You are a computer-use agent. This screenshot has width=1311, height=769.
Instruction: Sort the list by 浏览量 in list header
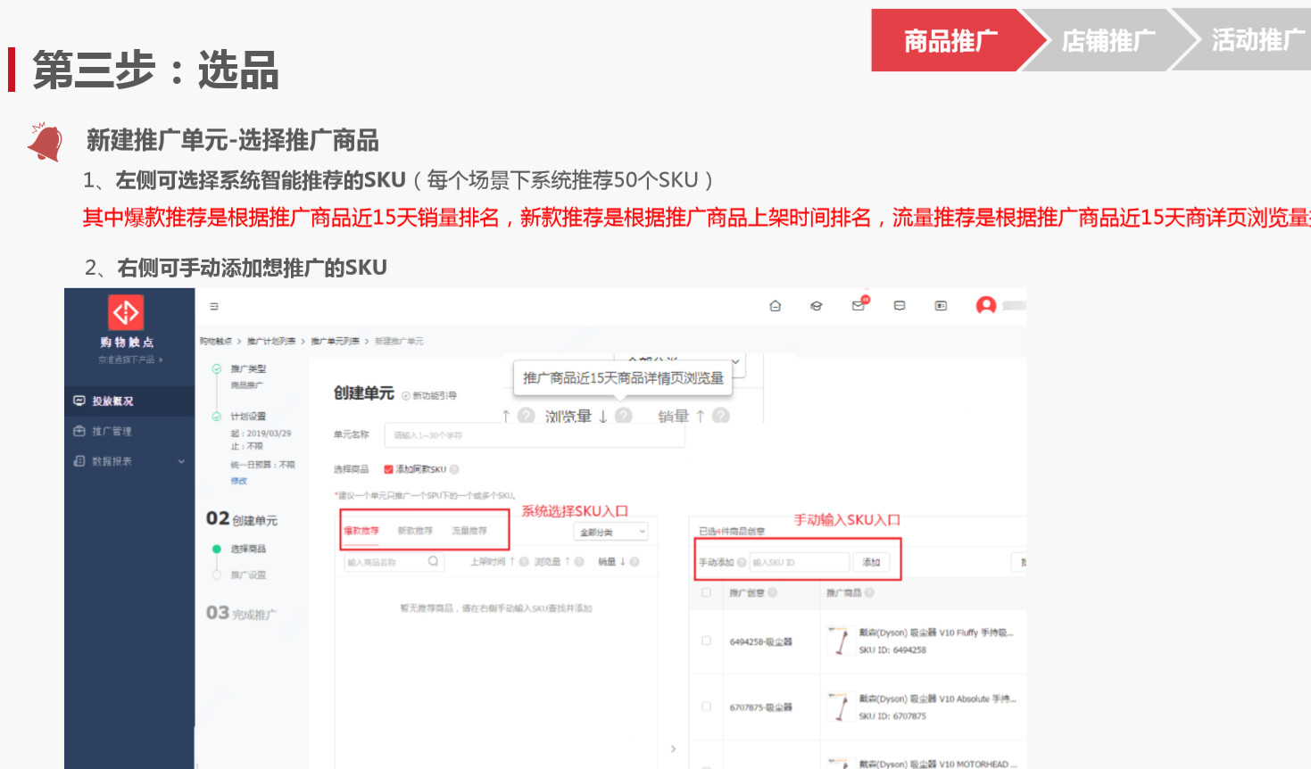tap(552, 562)
